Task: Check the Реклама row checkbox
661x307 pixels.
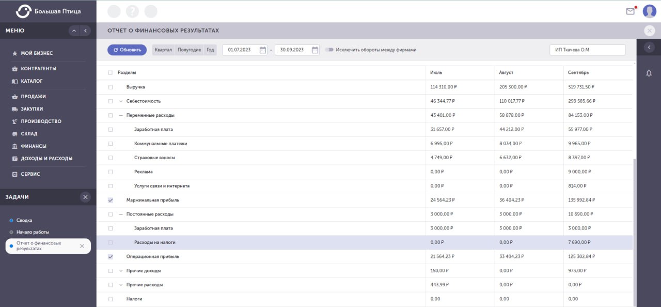Action: pos(110,172)
